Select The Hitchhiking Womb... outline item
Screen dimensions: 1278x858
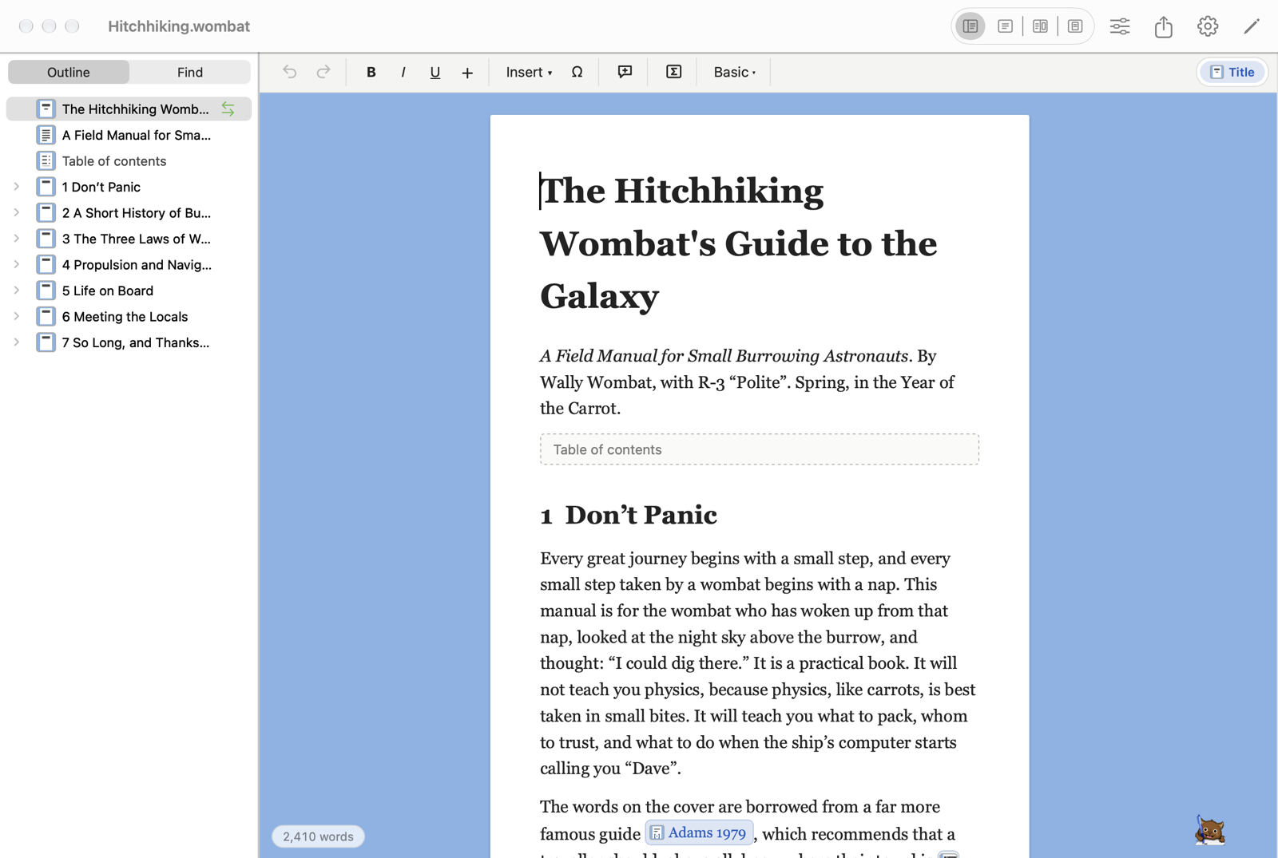[x=129, y=109]
